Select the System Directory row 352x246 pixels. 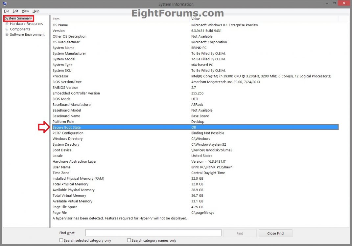(195, 145)
